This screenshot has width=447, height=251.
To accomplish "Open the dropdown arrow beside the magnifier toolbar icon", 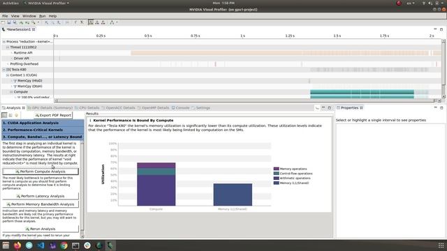I will pyautogui.click(x=38, y=22).
